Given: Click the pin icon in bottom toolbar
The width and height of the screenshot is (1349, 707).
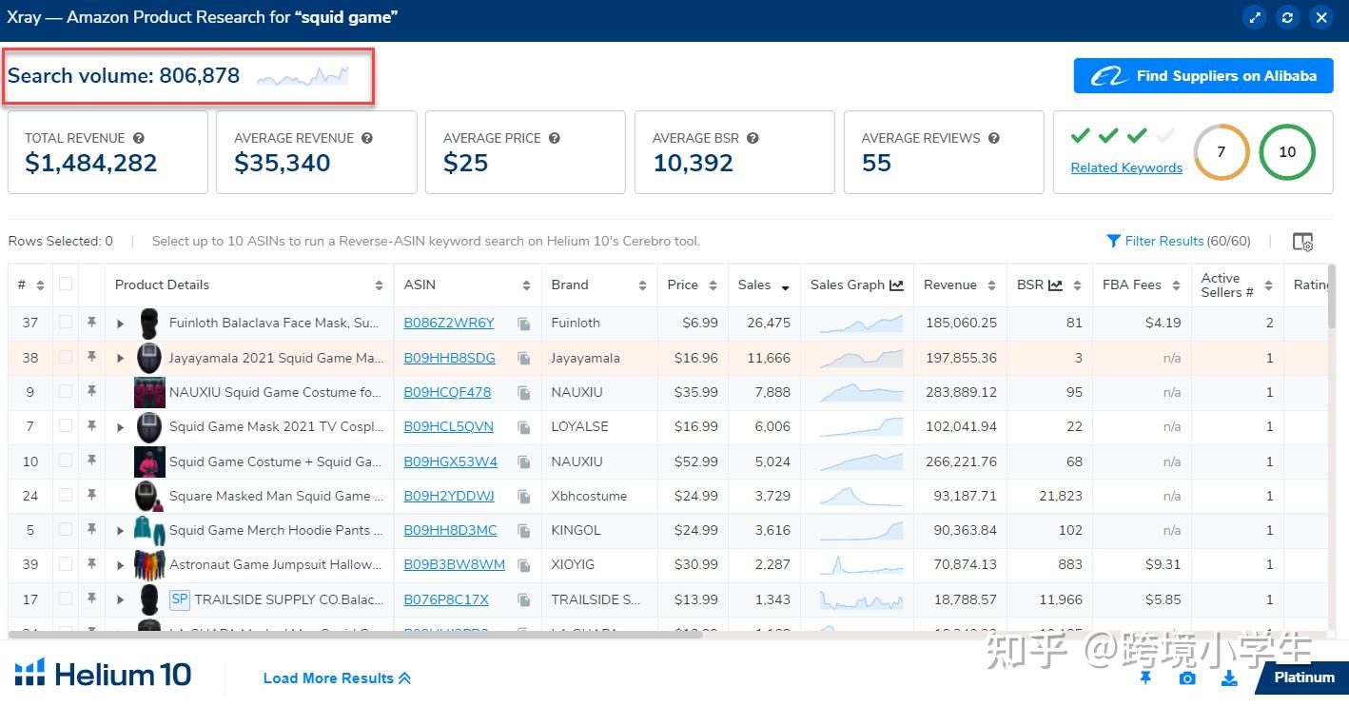Looking at the screenshot, I should 1145,678.
